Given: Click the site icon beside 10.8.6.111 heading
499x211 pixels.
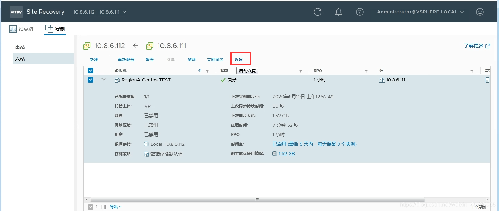Looking at the screenshot, I should pyautogui.click(x=150, y=46).
